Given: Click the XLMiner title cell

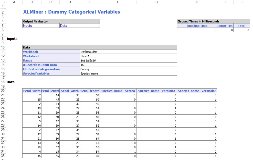Looking at the screenshot, I should pos(71,12).
